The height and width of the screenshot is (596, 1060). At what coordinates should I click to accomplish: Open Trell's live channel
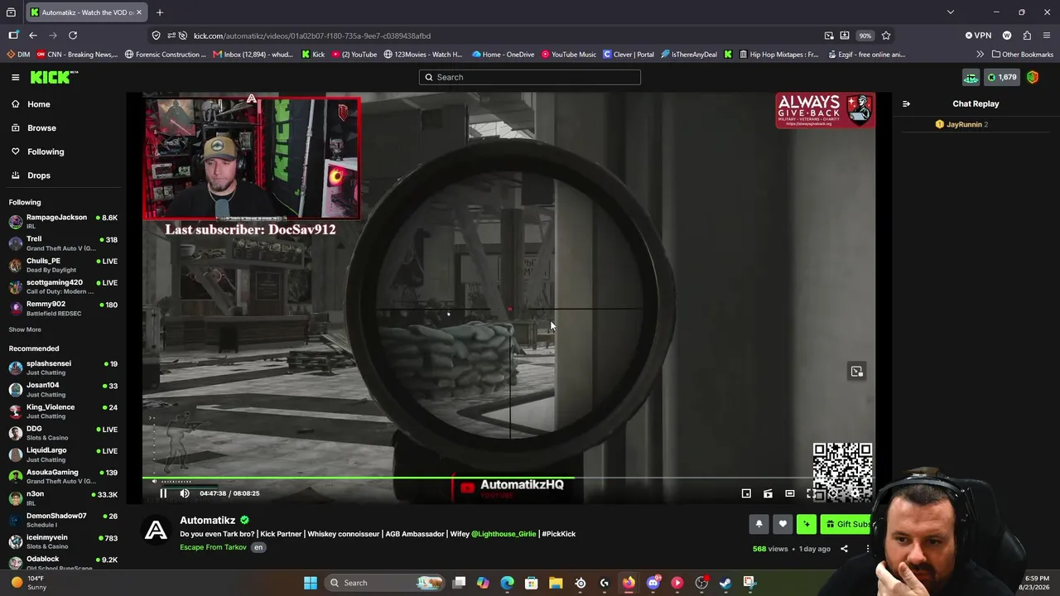point(63,243)
